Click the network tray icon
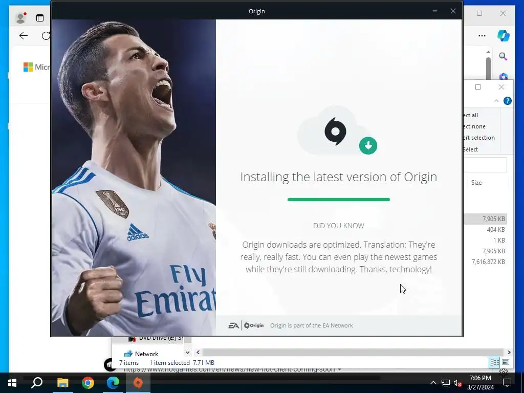524x393 pixels. [446, 383]
